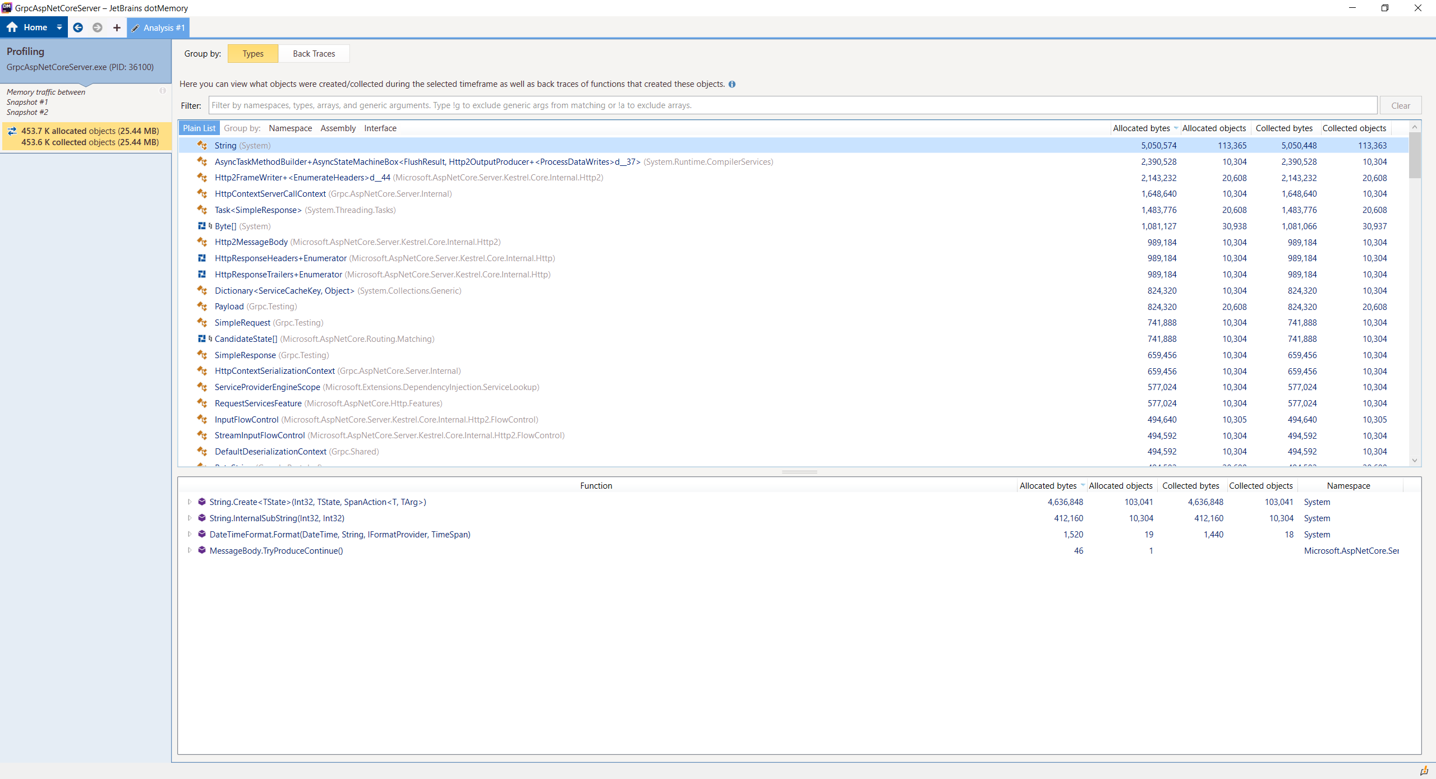Viewport: 1436px width, 779px height.
Task: Click icon of Http2MessageBody row
Action: tap(202, 242)
